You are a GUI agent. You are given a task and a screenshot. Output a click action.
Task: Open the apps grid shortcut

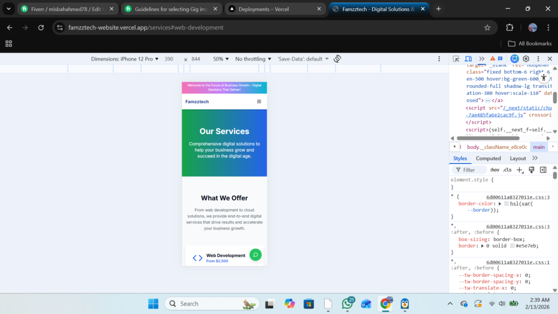click(x=9, y=44)
